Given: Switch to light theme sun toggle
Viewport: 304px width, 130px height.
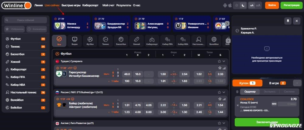Looking at the screenshot, I should click(x=237, y=5).
